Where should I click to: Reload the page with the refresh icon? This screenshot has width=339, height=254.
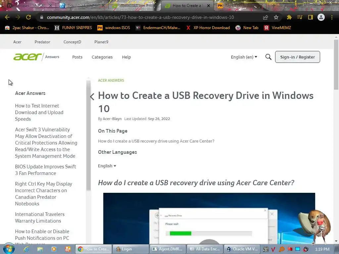(x=28, y=17)
